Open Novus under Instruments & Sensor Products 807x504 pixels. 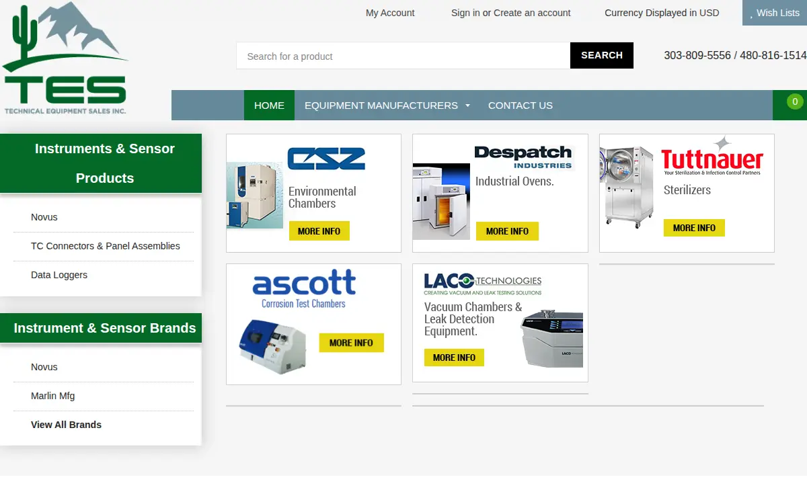coord(44,217)
